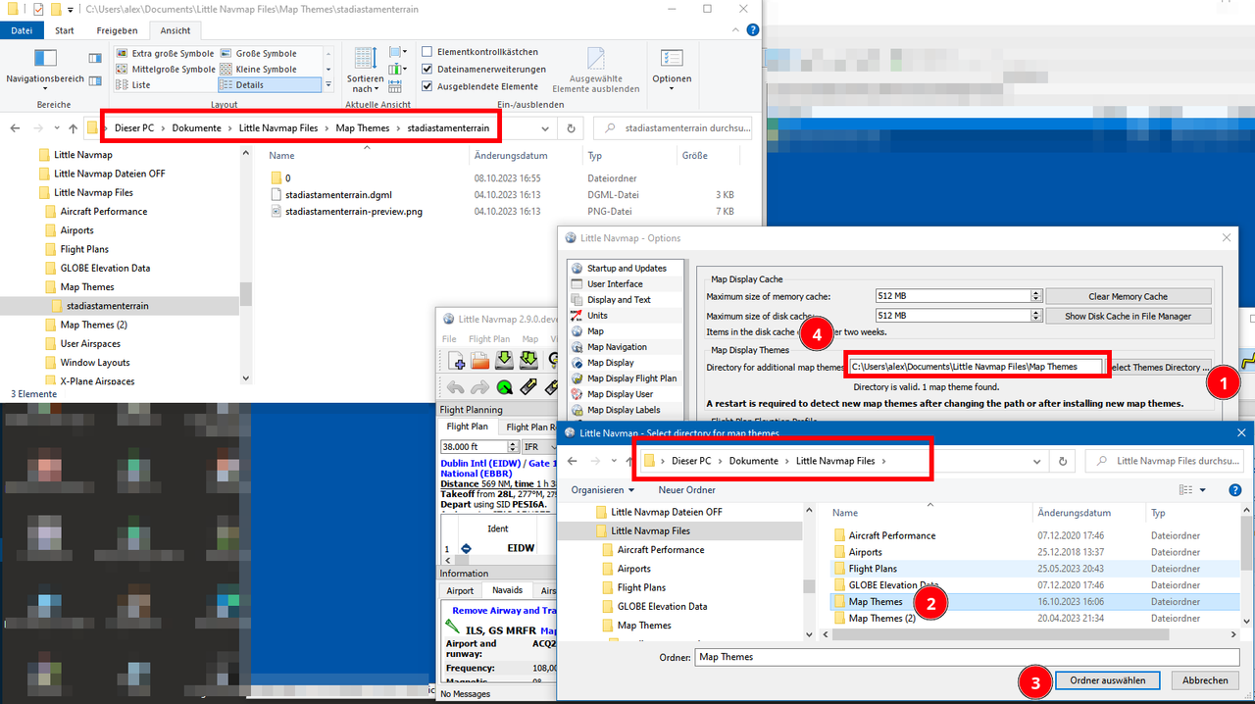This screenshot has width=1255, height=704.
Task: Click Clear Memory Cache button
Action: pyautogui.click(x=1129, y=296)
